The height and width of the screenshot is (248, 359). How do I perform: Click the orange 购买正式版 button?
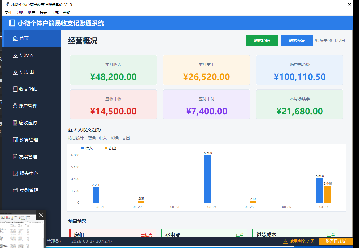click(x=336, y=241)
